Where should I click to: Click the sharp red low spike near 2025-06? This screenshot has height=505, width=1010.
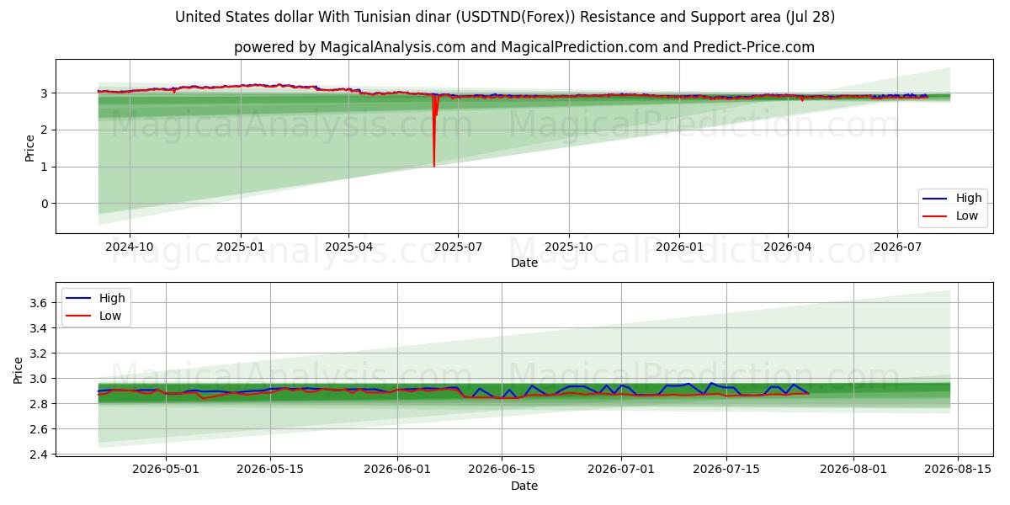[x=434, y=130]
